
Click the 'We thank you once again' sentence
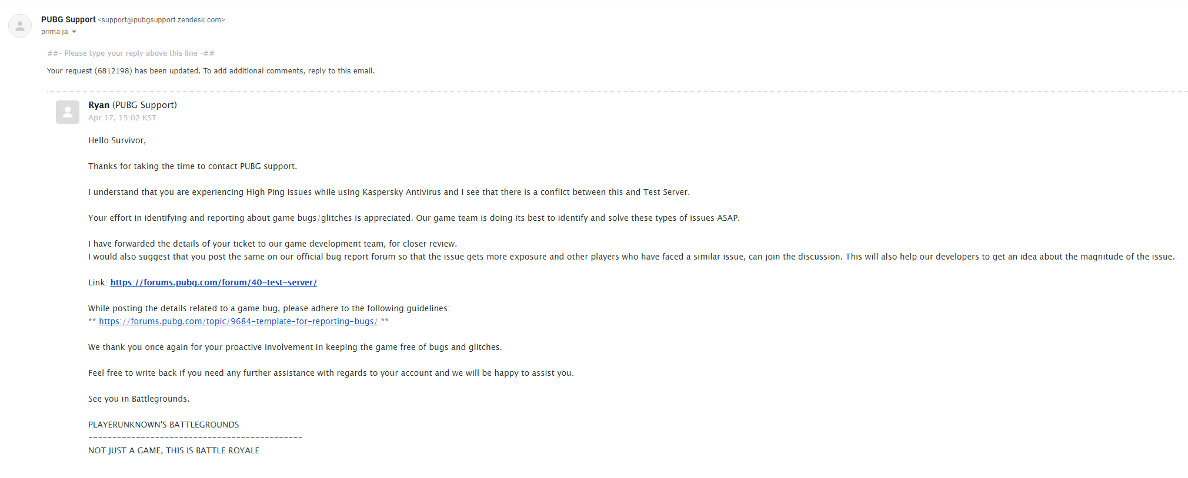[295, 347]
